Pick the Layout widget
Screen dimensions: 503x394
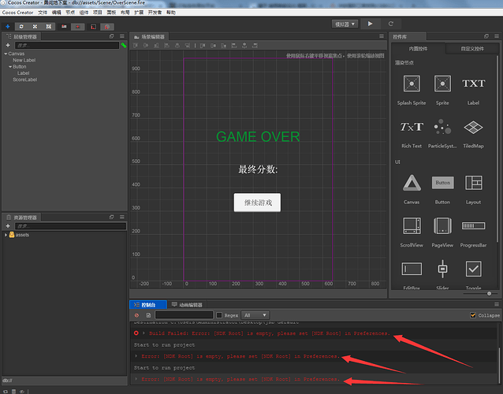point(474,189)
